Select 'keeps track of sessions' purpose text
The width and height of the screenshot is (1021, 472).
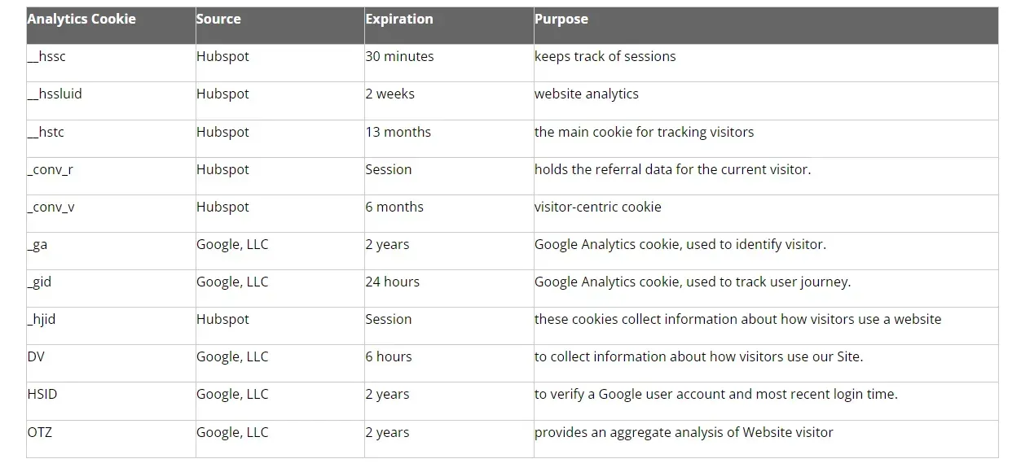pyautogui.click(x=605, y=56)
